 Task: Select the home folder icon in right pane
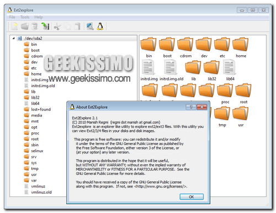240,44
